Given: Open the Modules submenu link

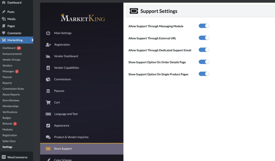Looking at the screenshot, I should coord(8,129).
